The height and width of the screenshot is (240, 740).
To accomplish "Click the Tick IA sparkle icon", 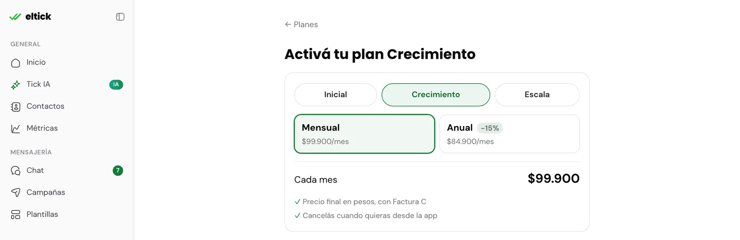I will point(16,85).
